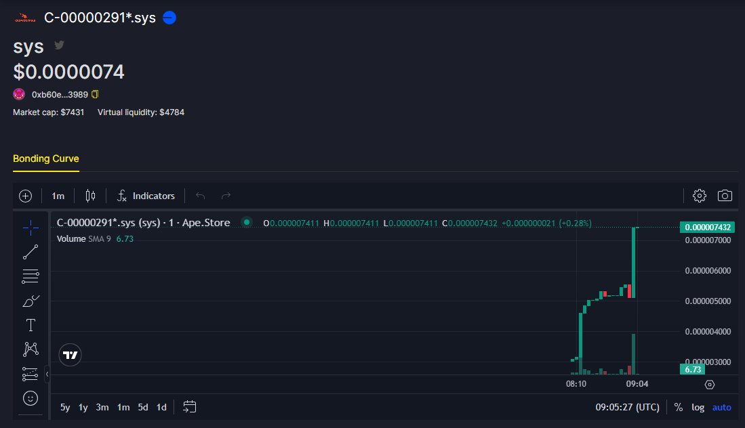Open the go-to-date calendar
The height and width of the screenshot is (428, 745).
click(190, 407)
